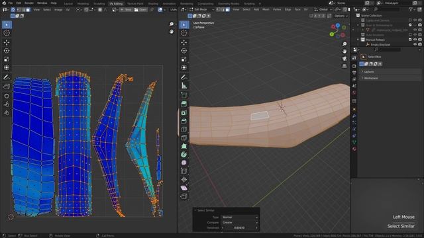This screenshot has height=238, width=424.
Task: Select Scene Collection in the outliner
Action: coord(371,15)
